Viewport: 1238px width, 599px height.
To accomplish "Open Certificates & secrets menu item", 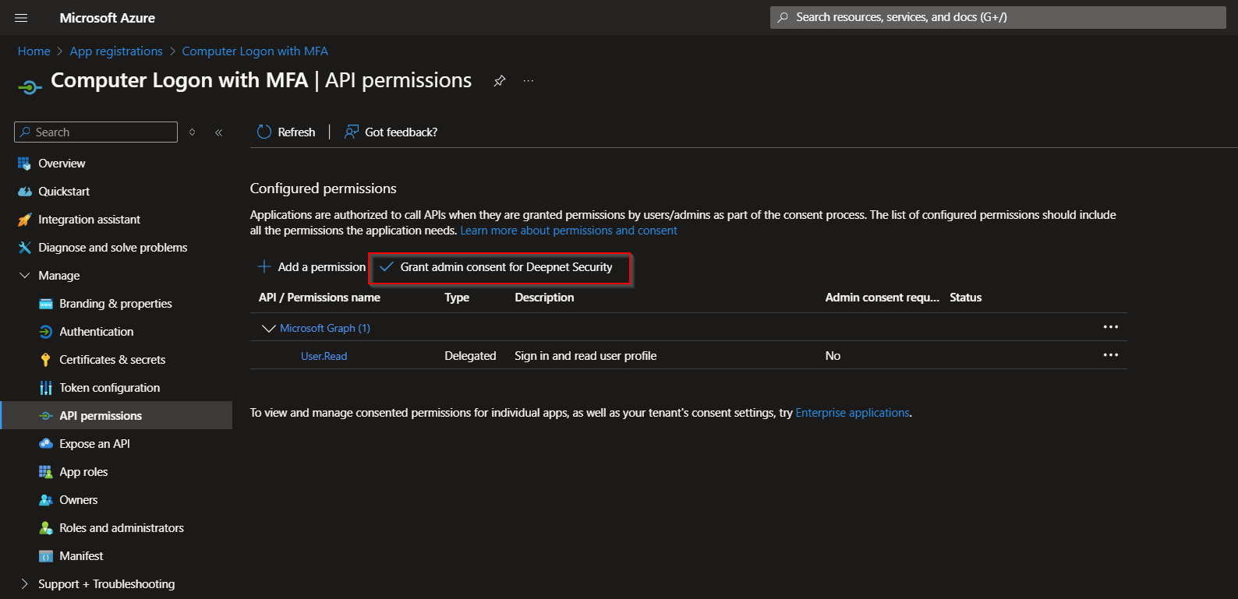I will click(x=112, y=360).
